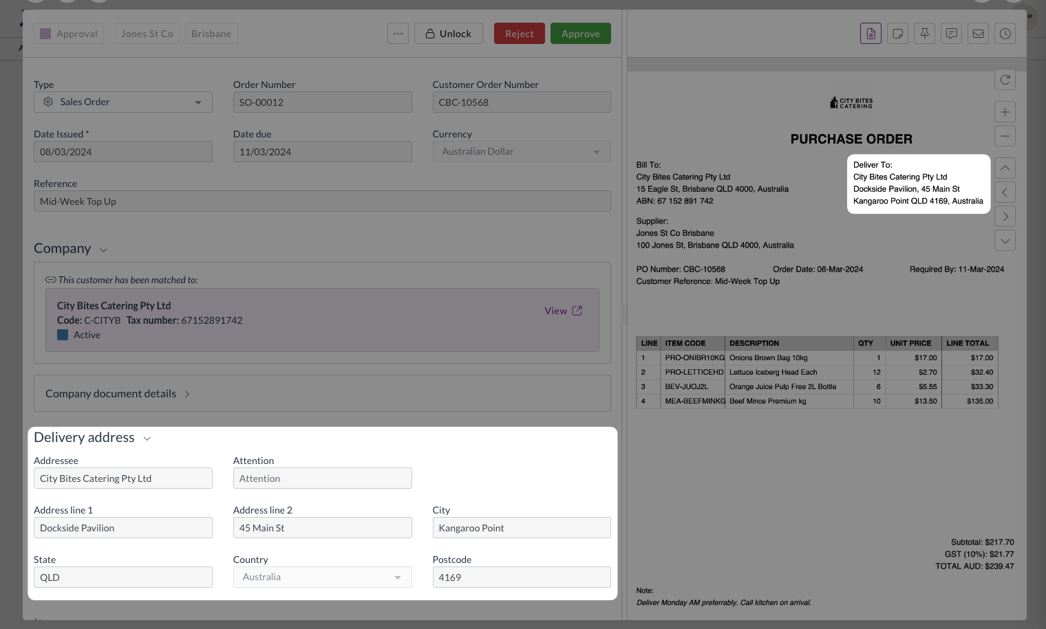Expand Company document details

(322, 393)
